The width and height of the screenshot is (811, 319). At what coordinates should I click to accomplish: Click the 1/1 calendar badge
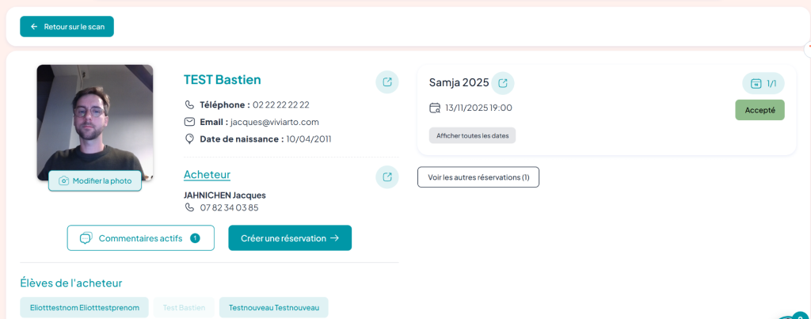763,83
